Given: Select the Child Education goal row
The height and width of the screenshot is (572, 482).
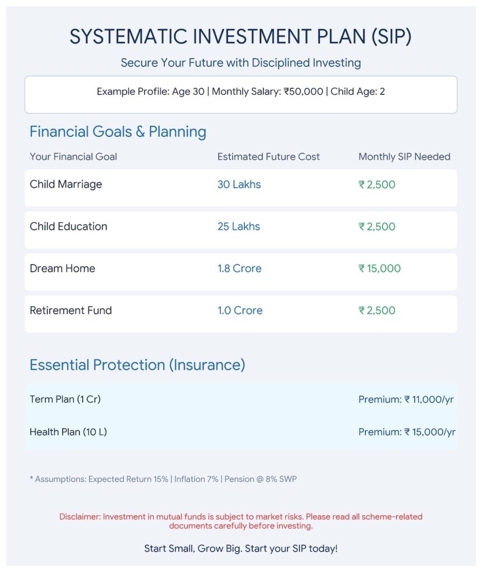Looking at the screenshot, I should [240, 230].
